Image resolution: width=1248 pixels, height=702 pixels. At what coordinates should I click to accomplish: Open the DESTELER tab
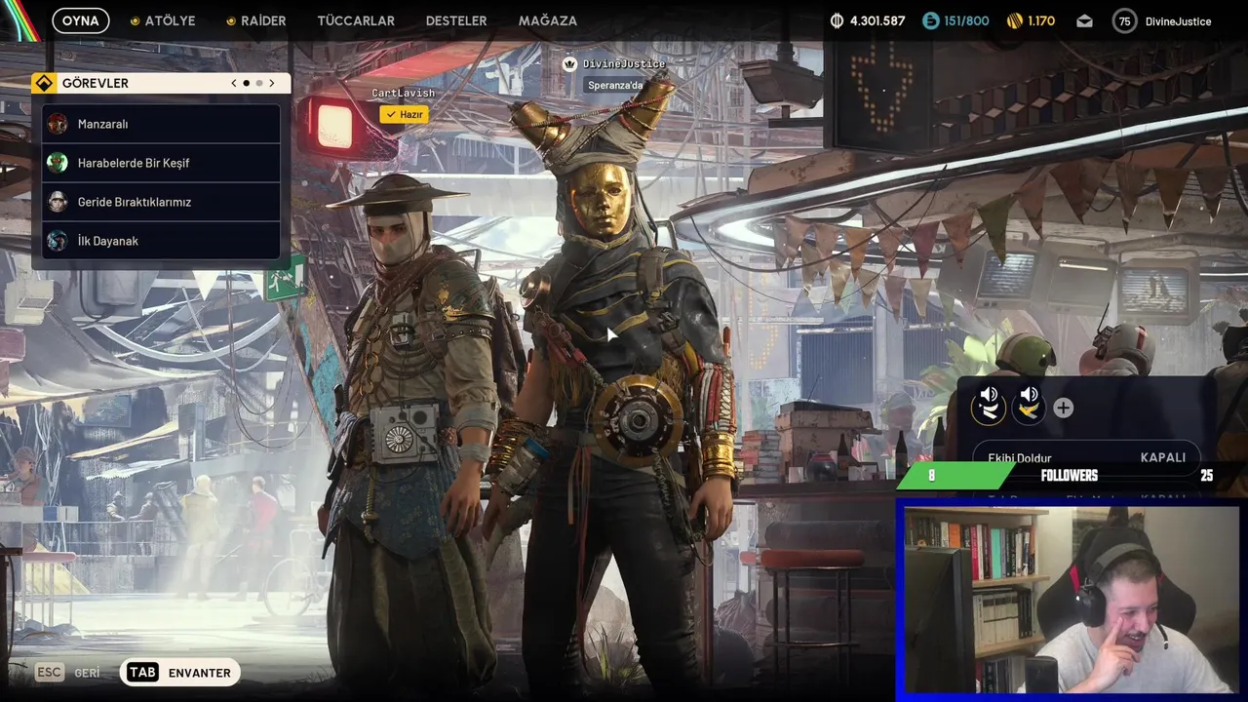point(456,20)
